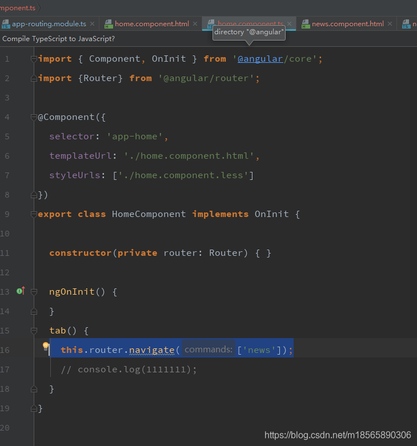Click the ngOnInit method name

tap(72, 292)
